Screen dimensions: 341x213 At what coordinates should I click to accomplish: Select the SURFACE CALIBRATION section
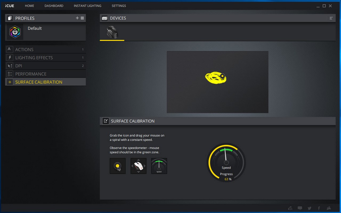click(45, 82)
